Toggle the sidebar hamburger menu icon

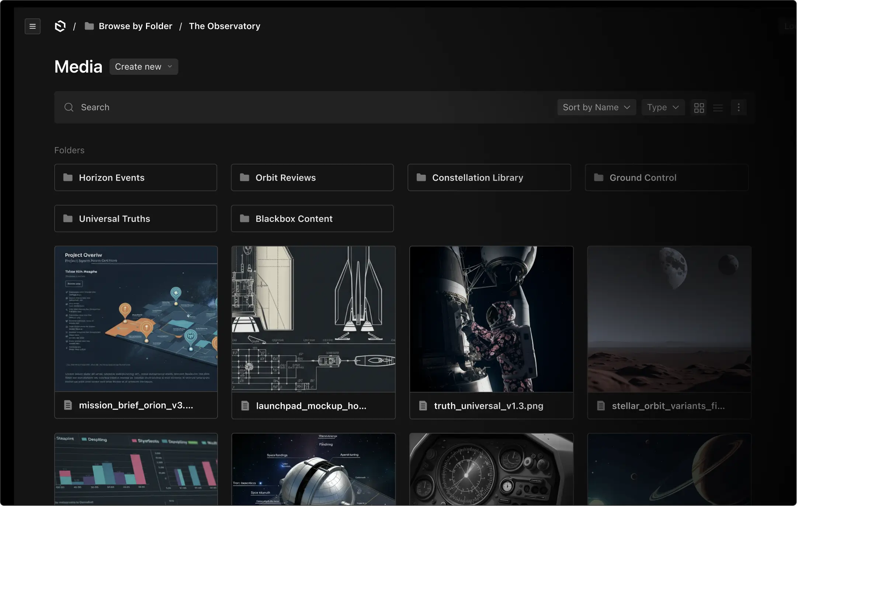(33, 27)
